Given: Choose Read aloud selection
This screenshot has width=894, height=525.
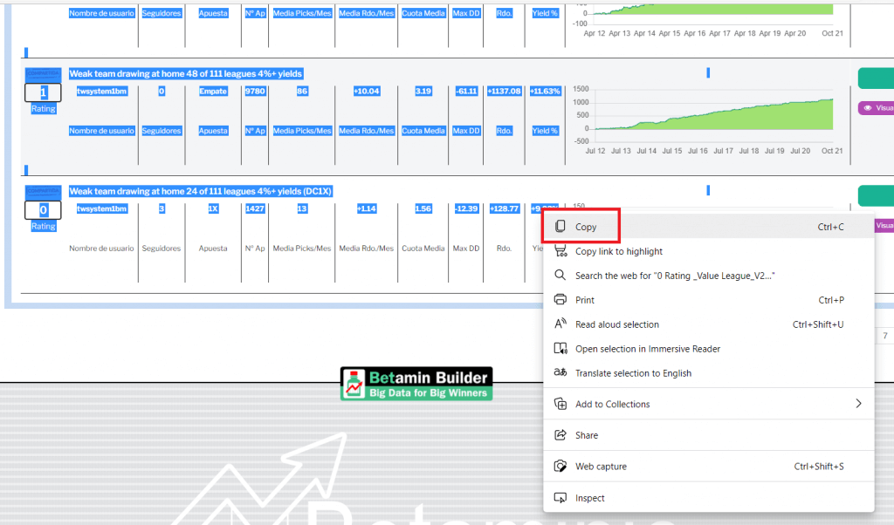Looking at the screenshot, I should pyautogui.click(x=708, y=324).
